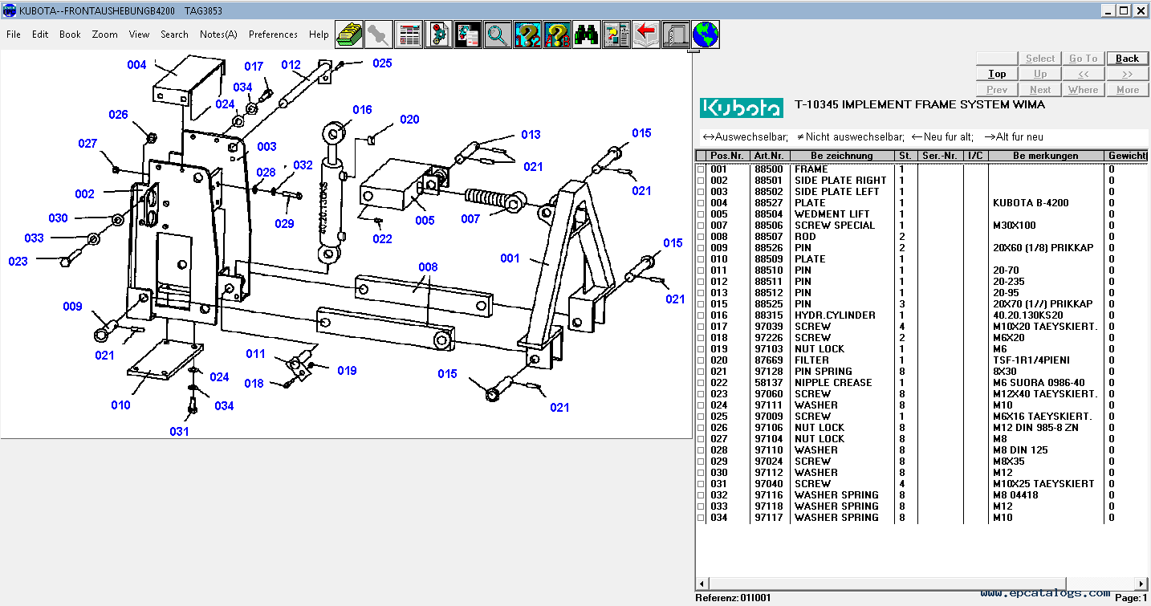This screenshot has width=1151, height=606.
Task: Click the Go To button
Action: [1084, 59]
